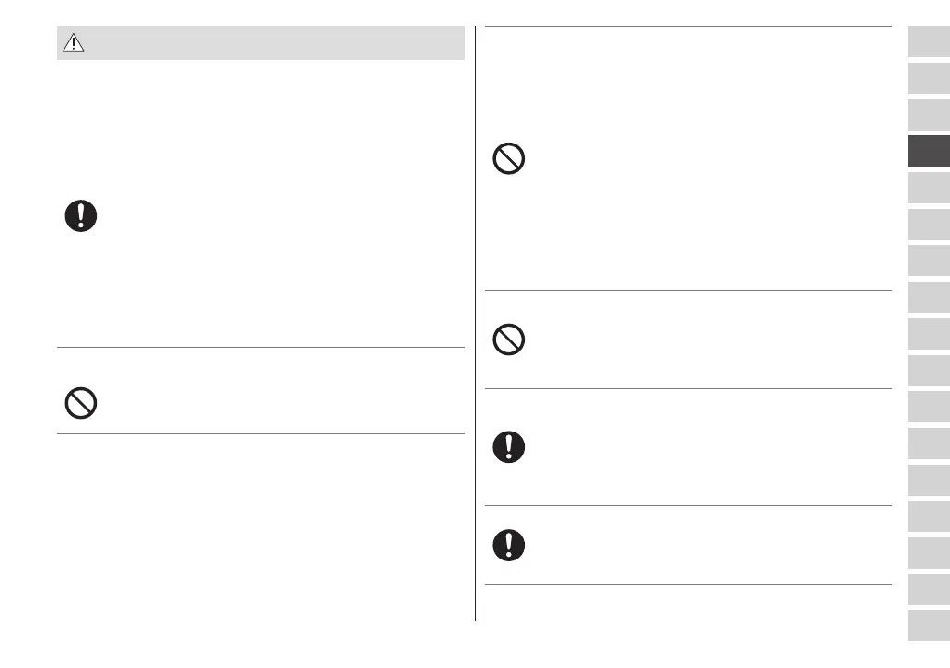Click the lower prohibition icon in the right column
The width and height of the screenshot is (950, 668).
[509, 341]
